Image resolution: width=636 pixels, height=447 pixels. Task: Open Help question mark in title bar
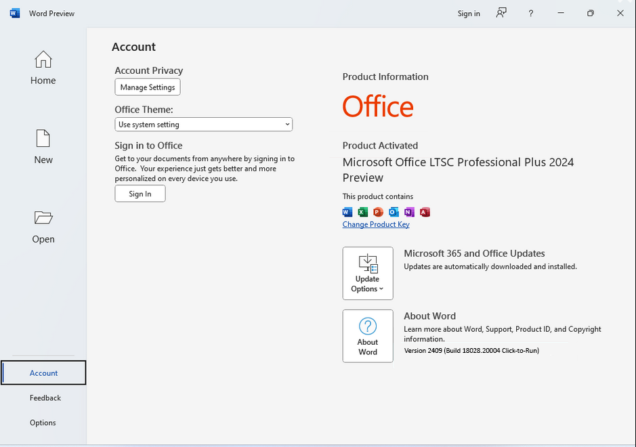[x=530, y=14]
